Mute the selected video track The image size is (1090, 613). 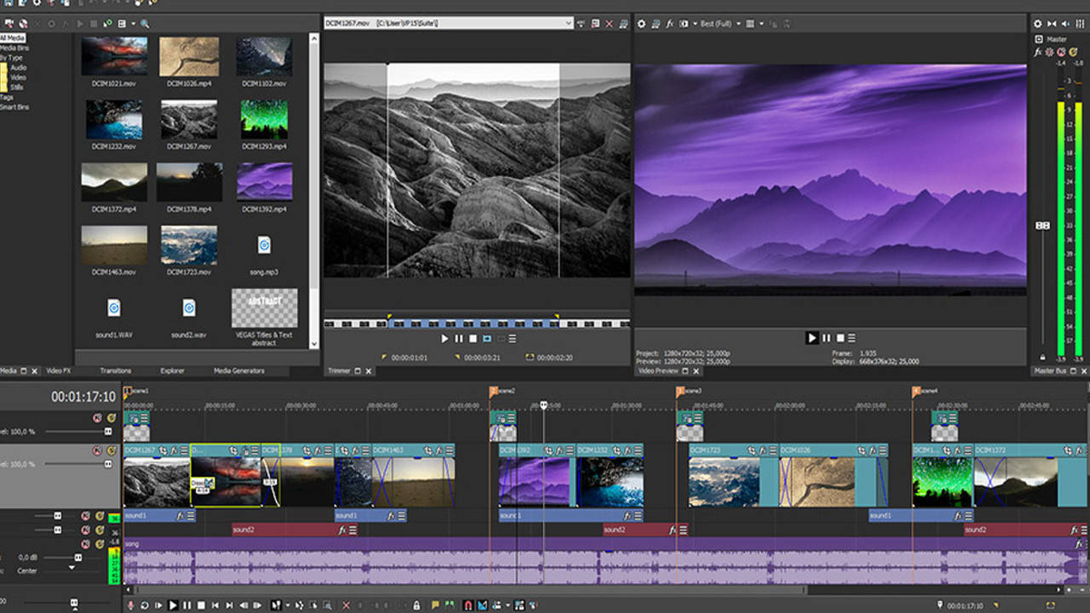point(97,450)
